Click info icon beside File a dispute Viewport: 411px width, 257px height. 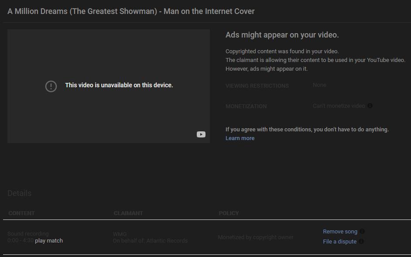click(361, 241)
